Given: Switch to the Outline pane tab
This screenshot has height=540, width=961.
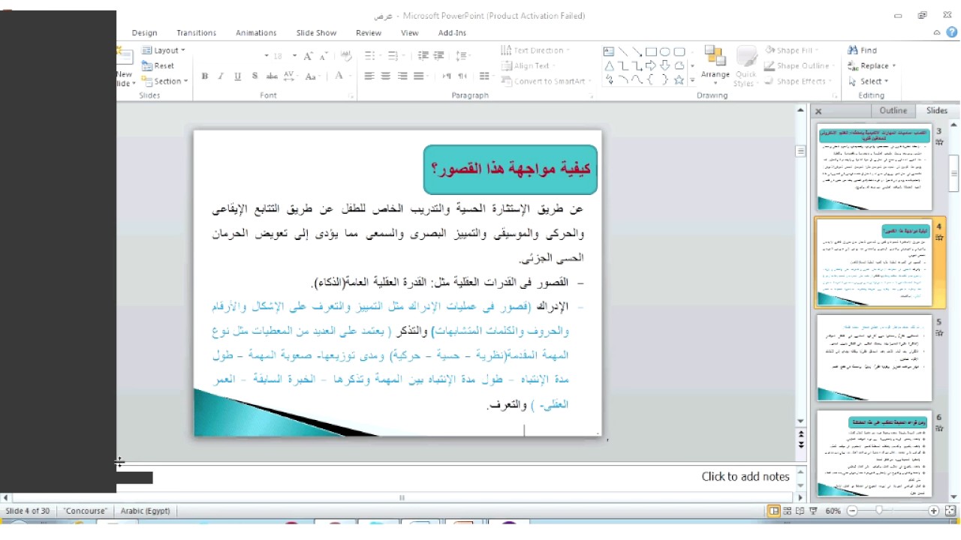Looking at the screenshot, I should pos(893,110).
